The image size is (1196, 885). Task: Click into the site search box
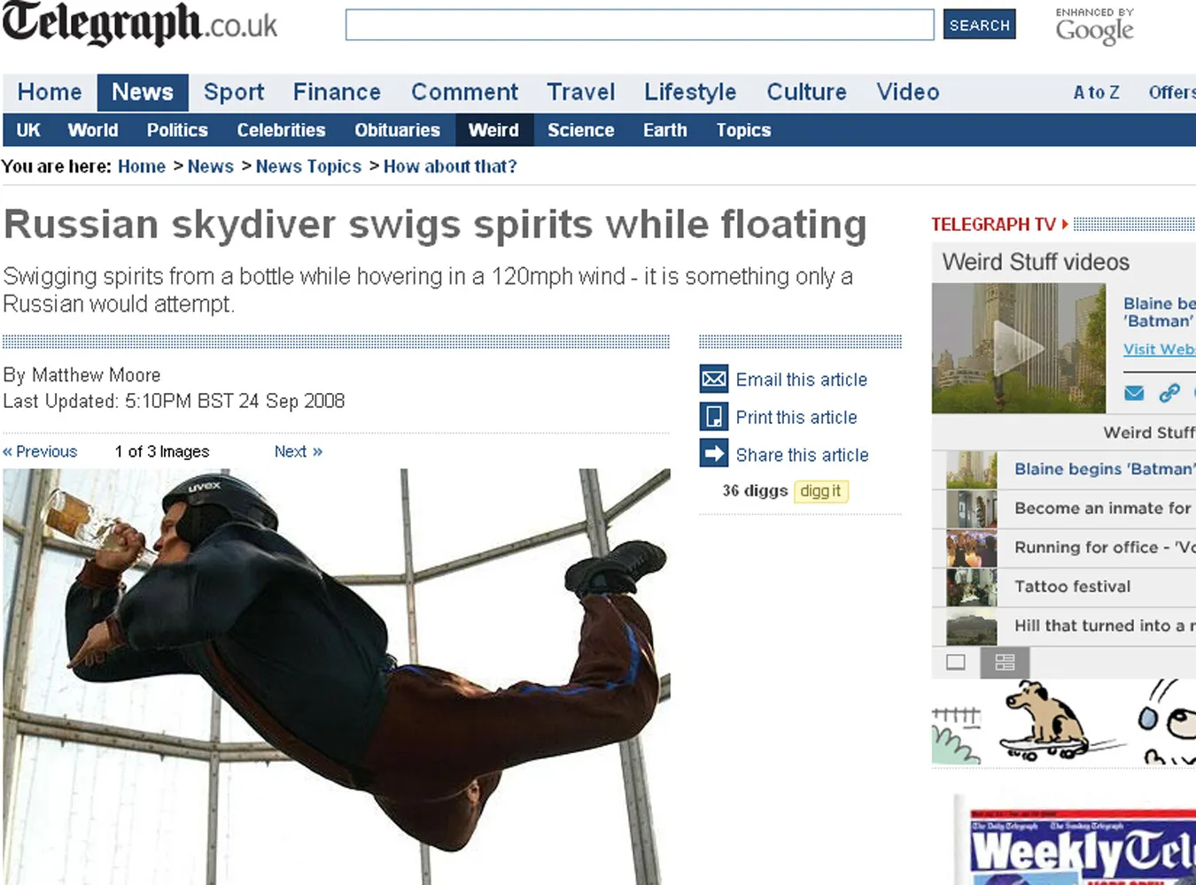click(640, 25)
